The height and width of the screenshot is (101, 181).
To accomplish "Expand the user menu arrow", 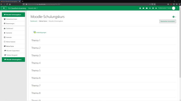I will 177,8.
